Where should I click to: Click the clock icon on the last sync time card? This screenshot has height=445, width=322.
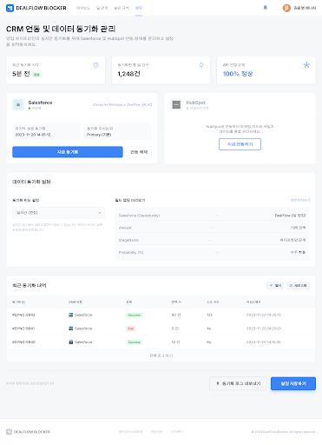click(x=96, y=65)
